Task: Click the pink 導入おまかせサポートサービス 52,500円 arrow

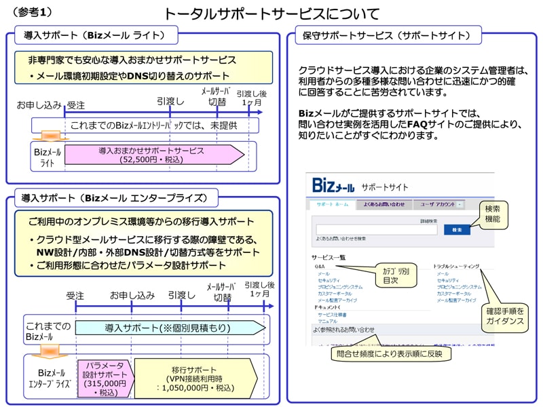Action: [x=155, y=155]
